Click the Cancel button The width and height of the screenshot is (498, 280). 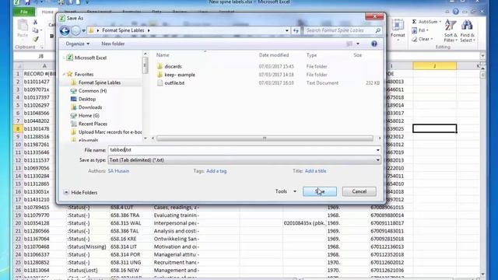[359, 191]
